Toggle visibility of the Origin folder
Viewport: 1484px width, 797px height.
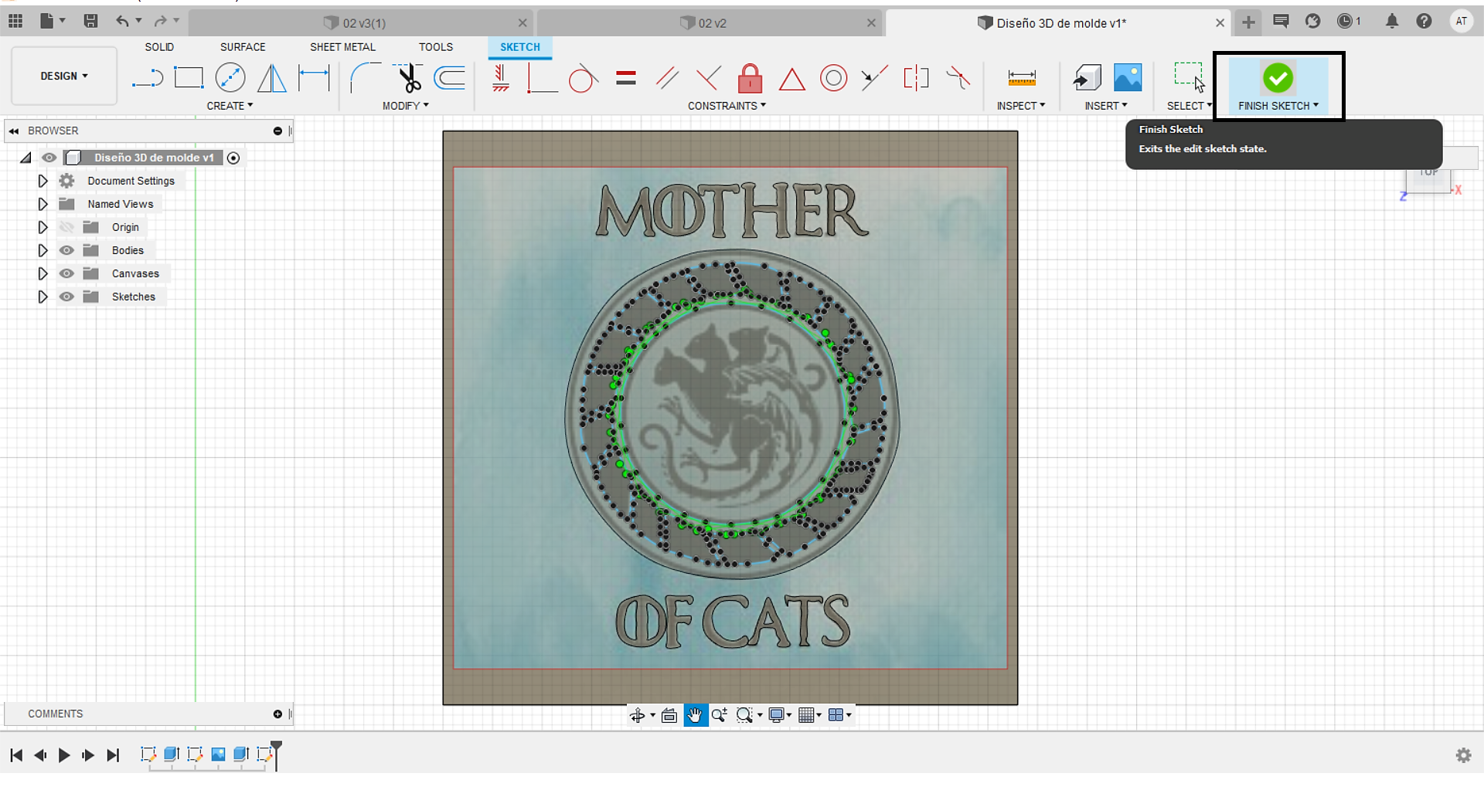pos(67,227)
